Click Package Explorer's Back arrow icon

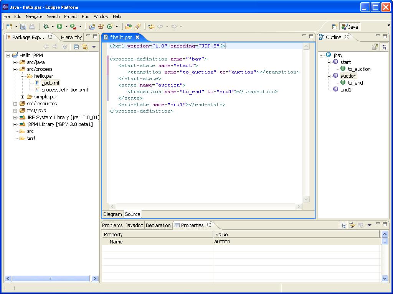pos(46,47)
